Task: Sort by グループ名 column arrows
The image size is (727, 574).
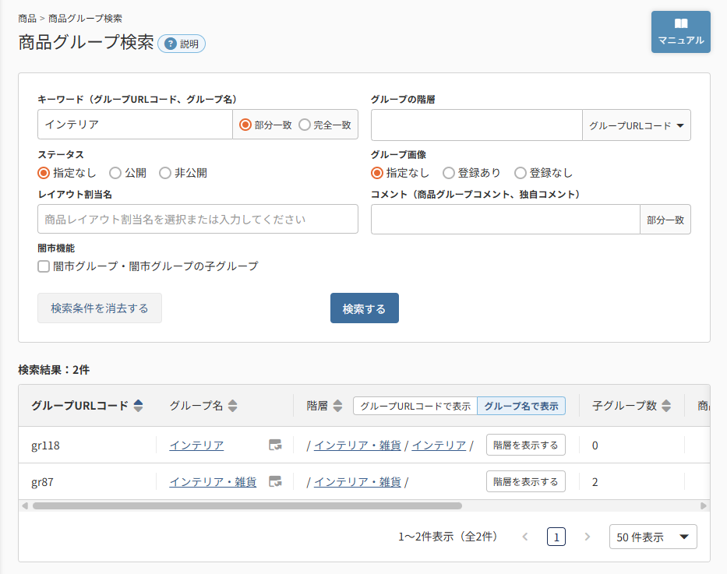Action: click(x=233, y=406)
